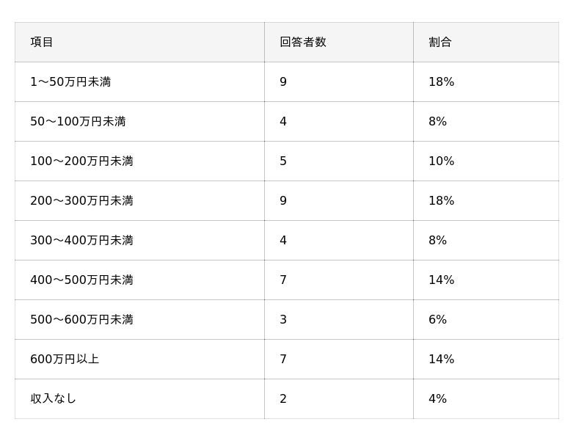
Task: Click the 6% percentage cell
Action: click(437, 320)
